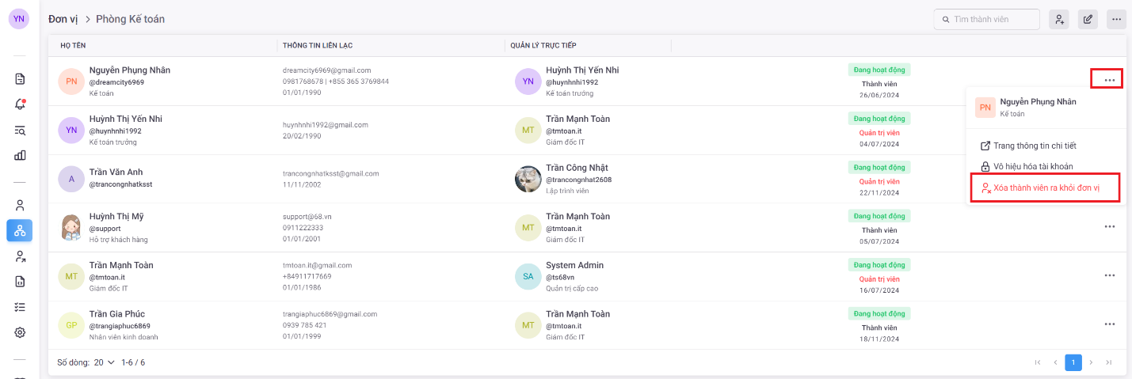Open the bar chart reports icon

pos(21,155)
